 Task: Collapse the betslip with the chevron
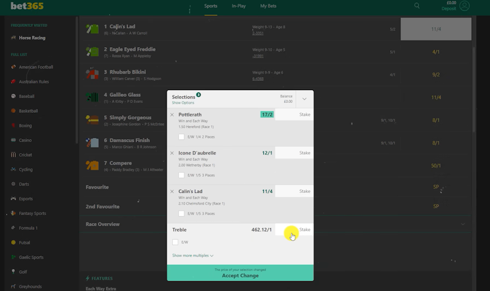[304, 99]
